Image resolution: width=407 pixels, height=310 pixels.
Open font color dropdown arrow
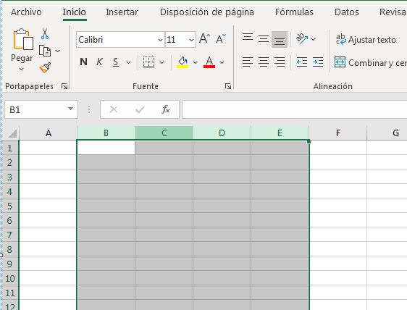pos(222,62)
